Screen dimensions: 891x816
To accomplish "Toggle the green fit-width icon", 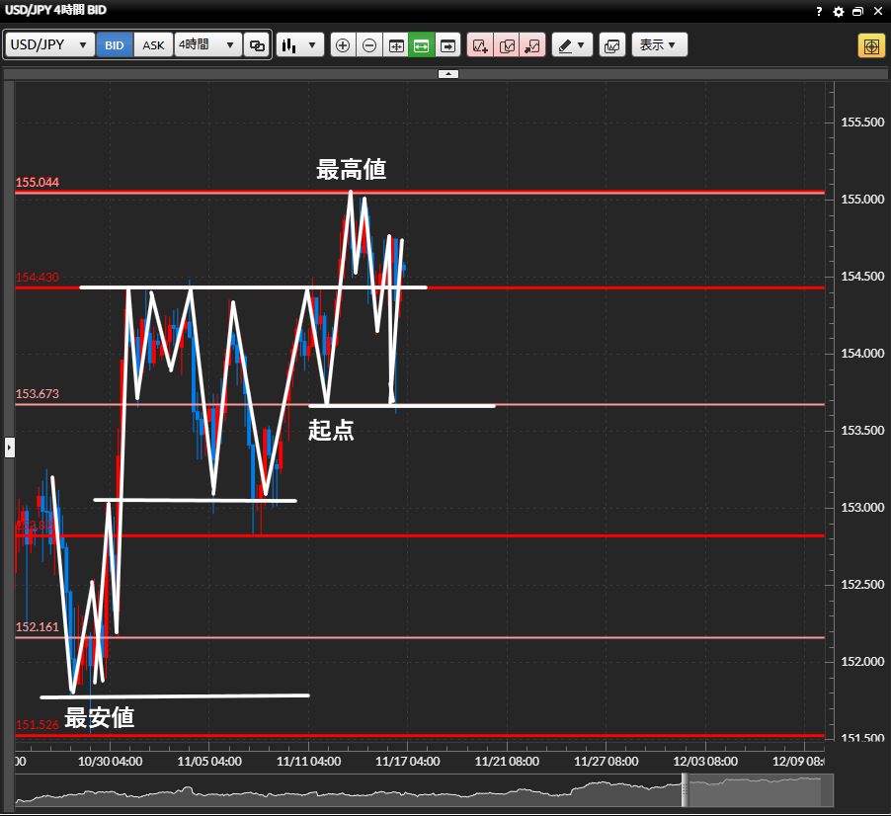I will (x=422, y=45).
